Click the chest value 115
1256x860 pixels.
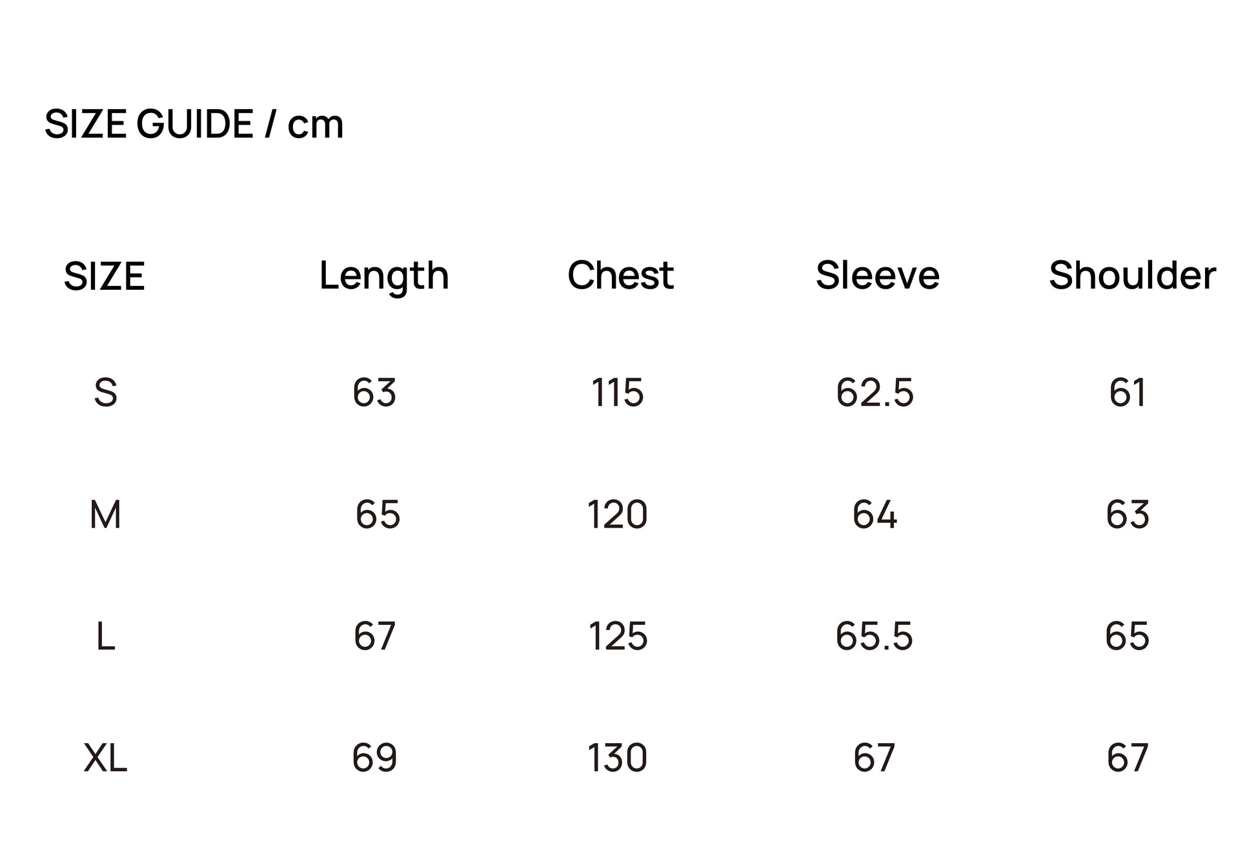point(618,393)
